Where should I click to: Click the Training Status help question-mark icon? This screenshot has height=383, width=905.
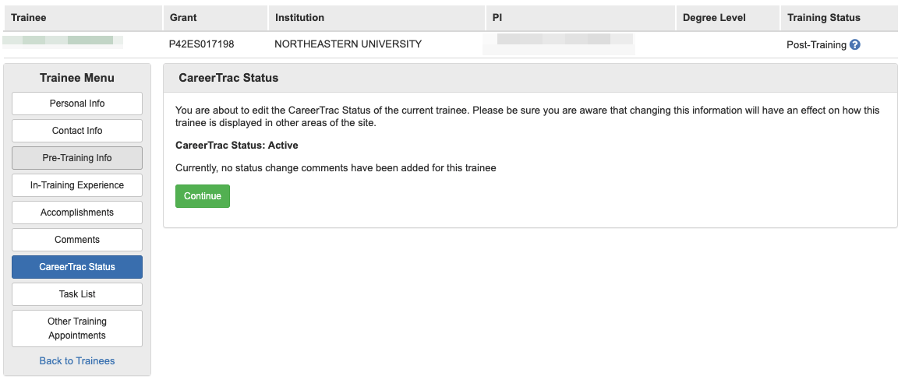[x=855, y=45]
